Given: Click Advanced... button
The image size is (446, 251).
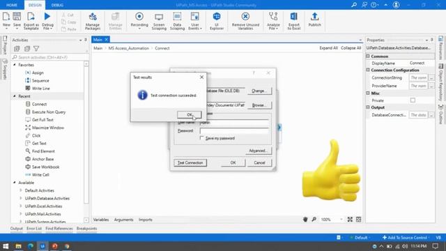Looking at the screenshot, I should click(x=259, y=151).
